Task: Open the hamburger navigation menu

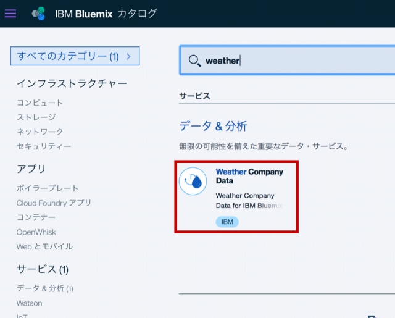Action: (10, 14)
